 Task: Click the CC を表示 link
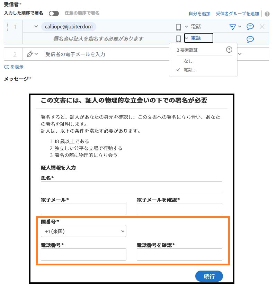[x=14, y=67]
